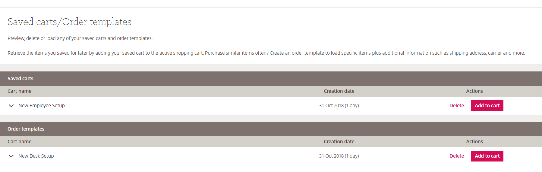This screenshot has width=542, height=172.
Task: Click the Order templates section header
Action: tap(26, 129)
